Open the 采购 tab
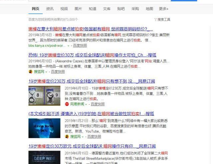This screenshot has width=213, height=164. click(x=135, y=9)
